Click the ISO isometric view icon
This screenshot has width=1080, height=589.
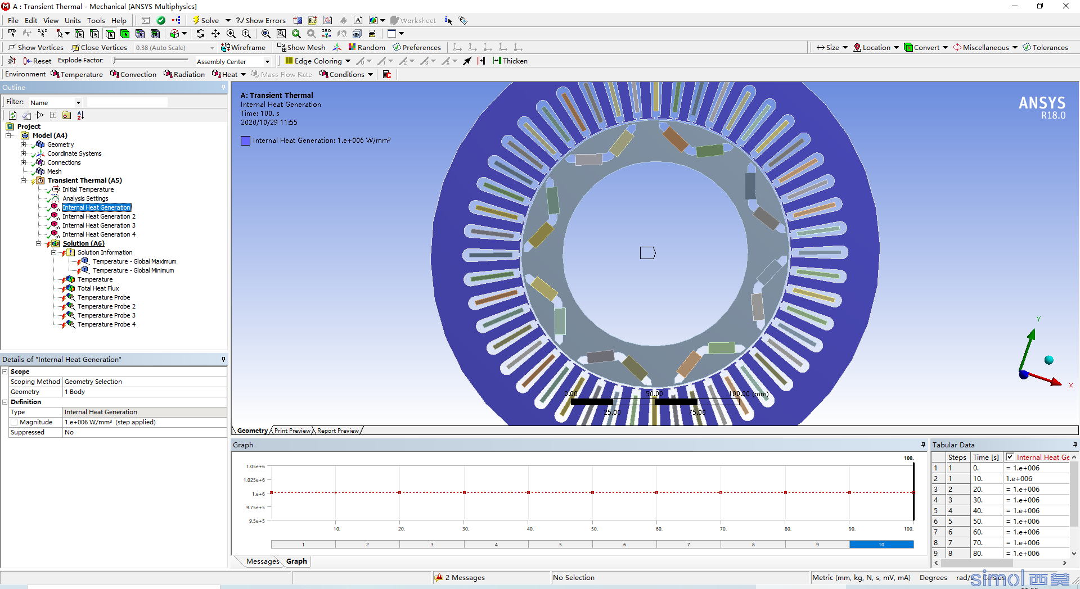pyautogui.click(x=326, y=34)
